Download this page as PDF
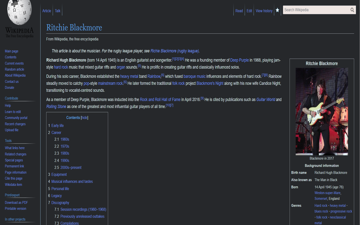This screenshot has width=360, height=225. [x=16, y=202]
